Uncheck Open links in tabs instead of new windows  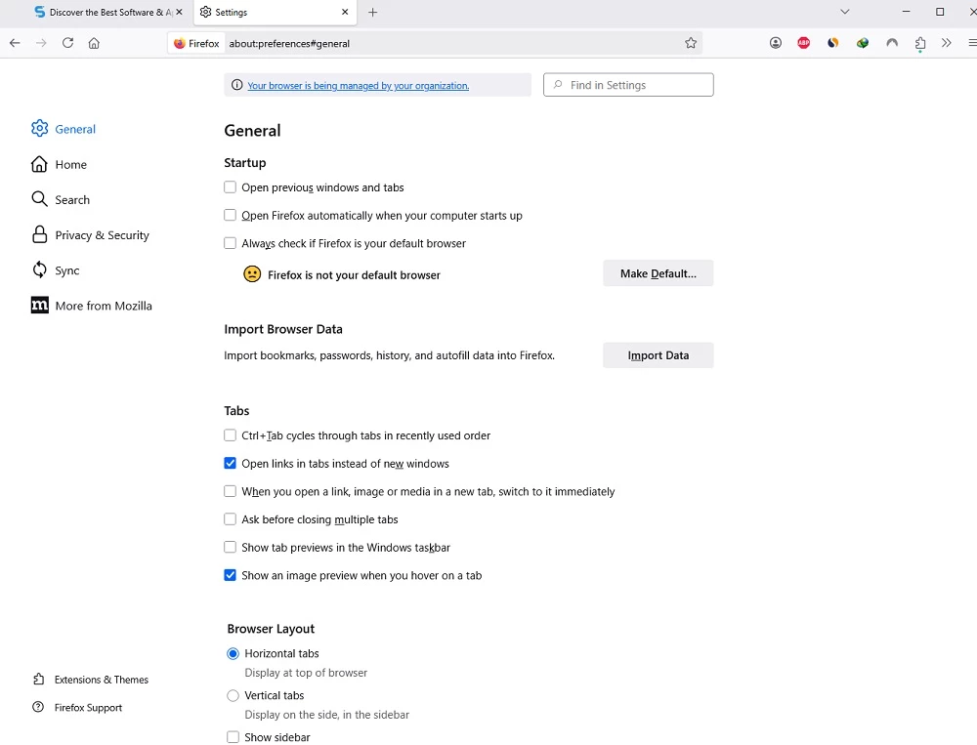point(231,464)
